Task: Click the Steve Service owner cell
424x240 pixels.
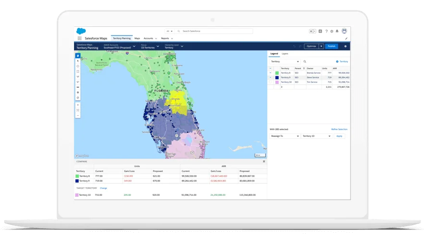Action: [x=313, y=77]
